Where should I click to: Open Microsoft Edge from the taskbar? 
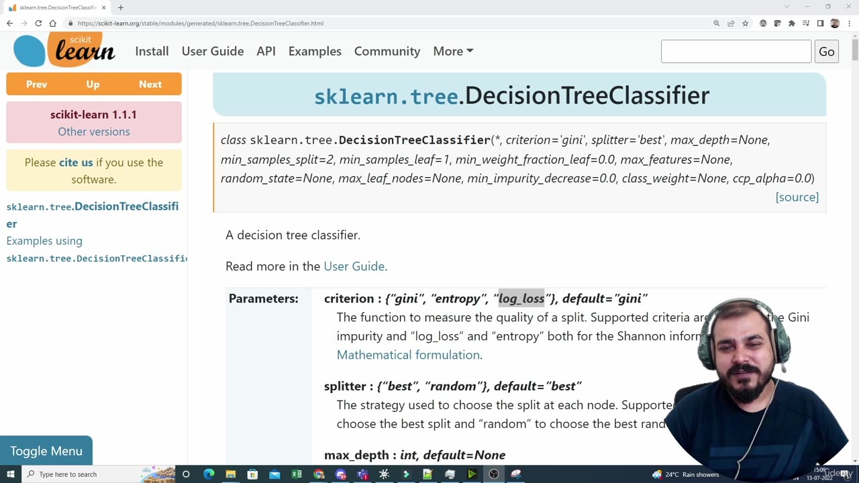pyautogui.click(x=209, y=474)
